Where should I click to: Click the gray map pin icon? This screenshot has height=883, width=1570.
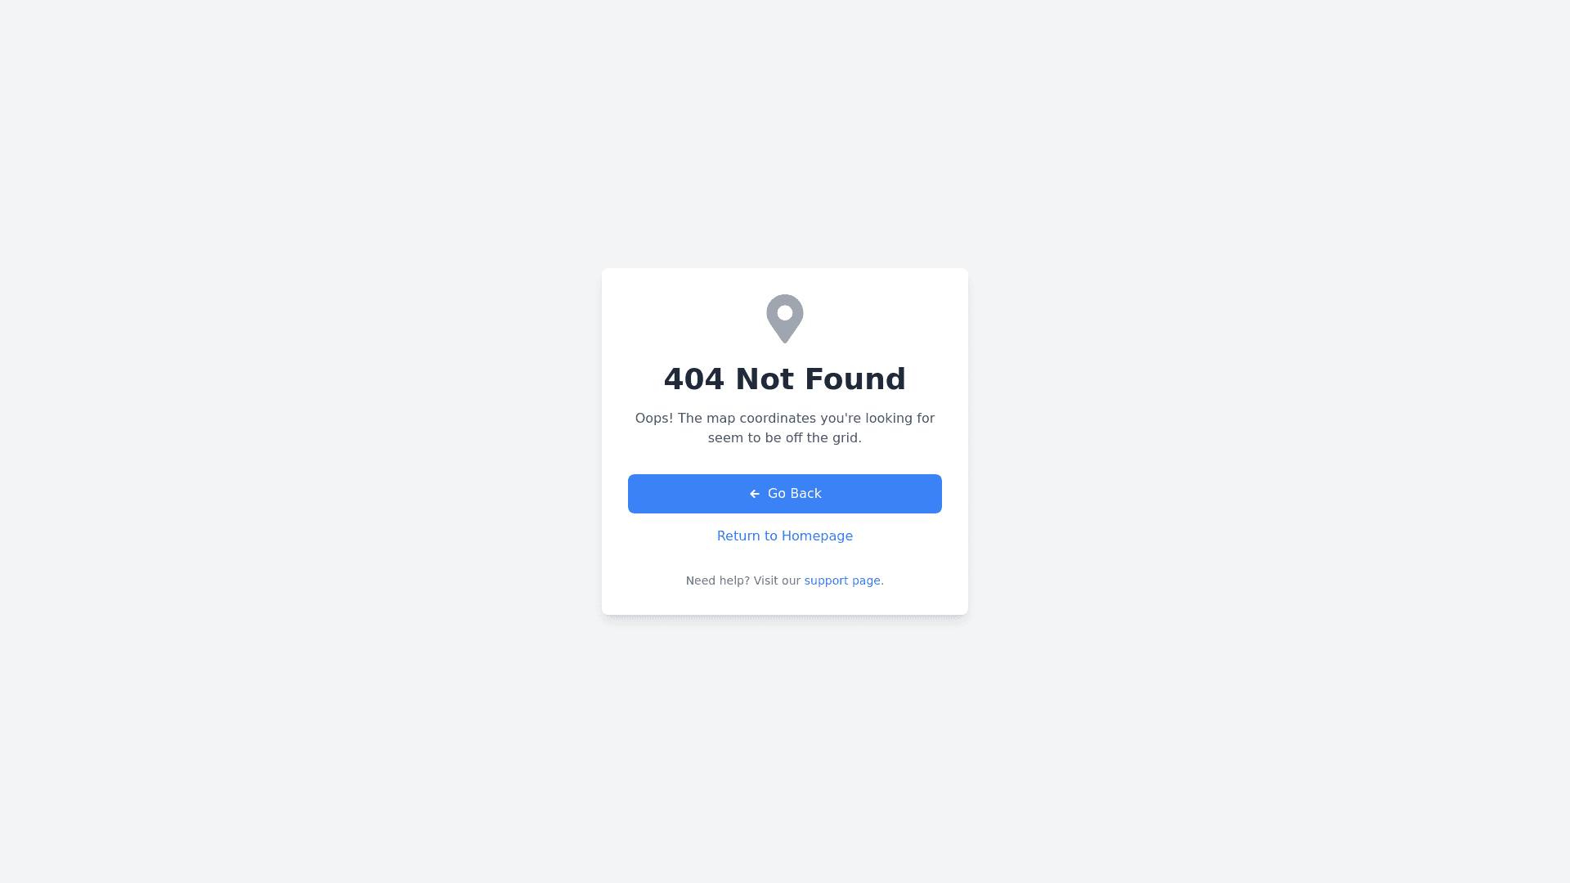(785, 319)
